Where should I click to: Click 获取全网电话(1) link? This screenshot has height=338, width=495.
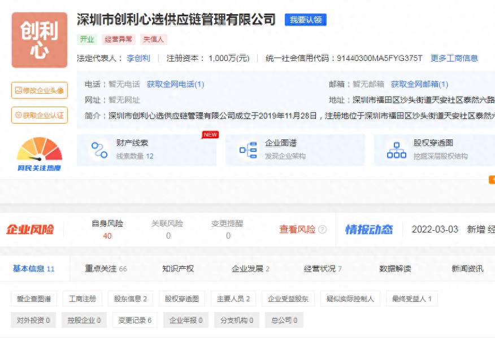[x=176, y=84]
